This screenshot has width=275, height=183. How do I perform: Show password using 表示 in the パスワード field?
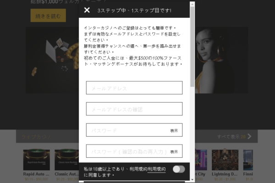[x=174, y=131]
